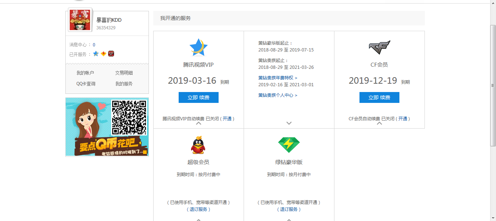Screen dimensions: 496x221
Task: Click the user avatar picture
Action: pos(80,20)
